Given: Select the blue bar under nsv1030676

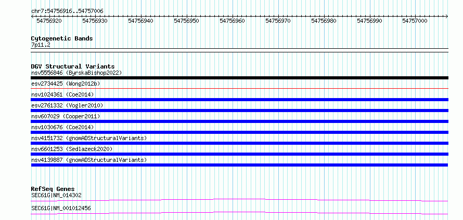Looking at the screenshot, I should 239,132.
